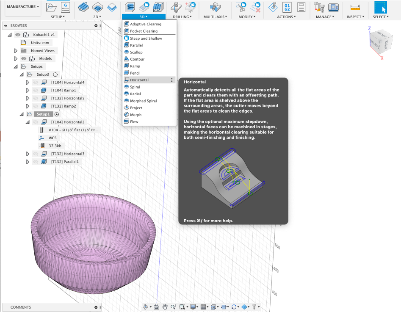Toggle visibility of [T132] Parallel1 toolpath
The height and width of the screenshot is (312, 401).
tap(36, 162)
